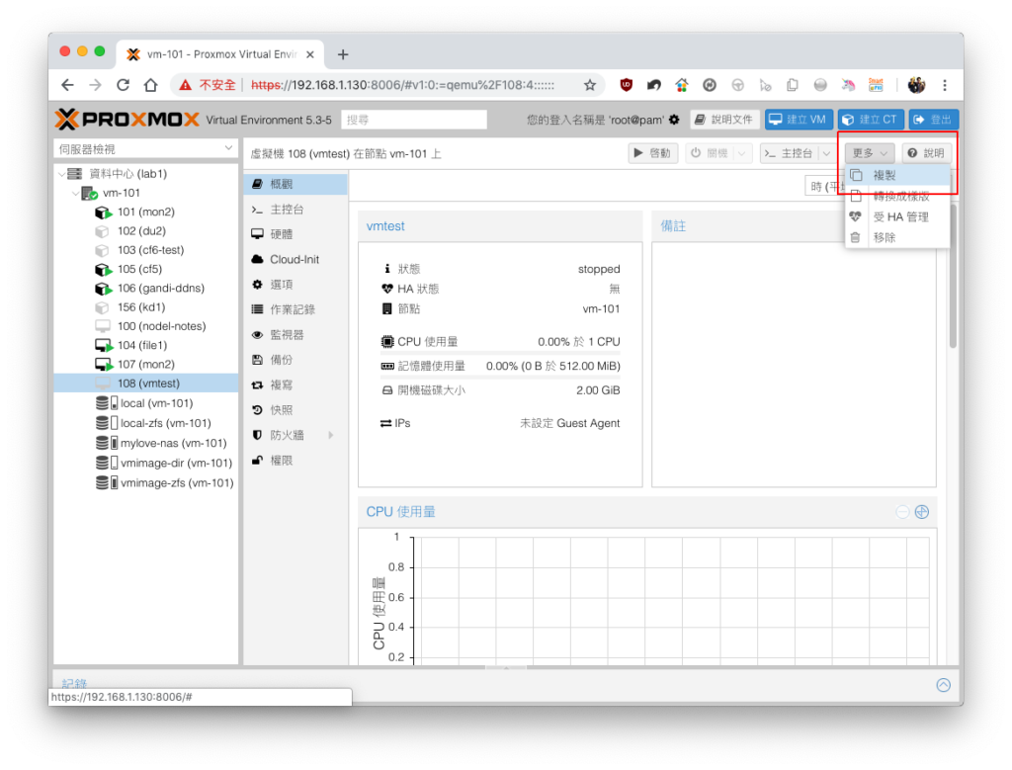Click the vertical scrollbar of the summary panel
This screenshot has height=770, width=1012.
(x=953, y=278)
